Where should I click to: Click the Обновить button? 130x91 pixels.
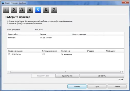(102, 76)
